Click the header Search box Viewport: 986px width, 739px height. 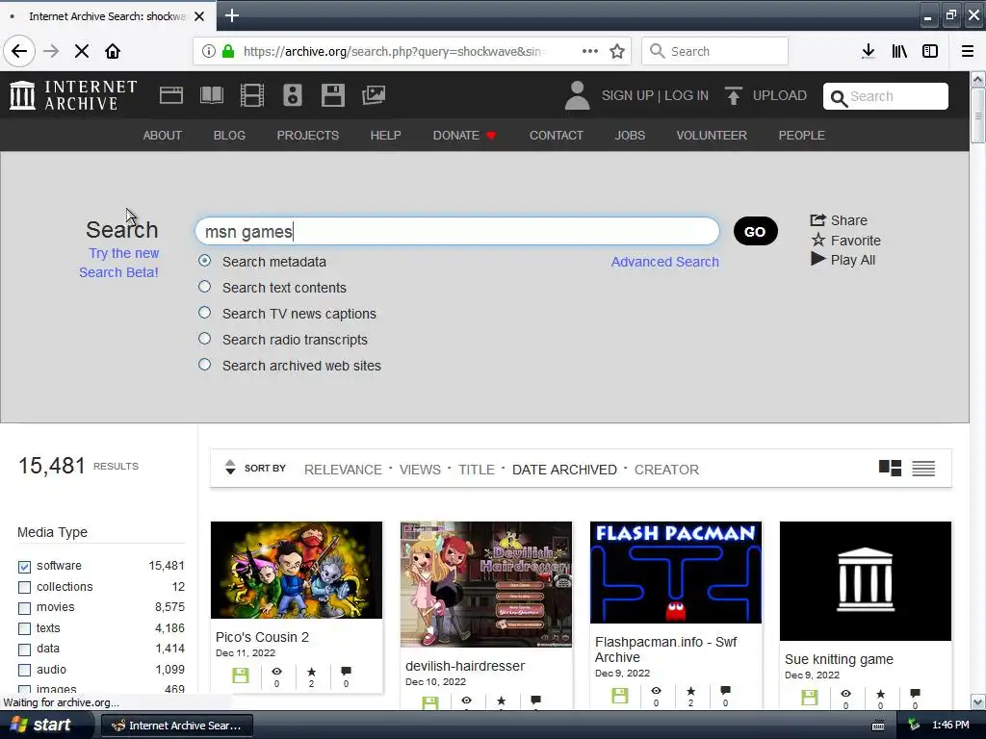tap(886, 96)
